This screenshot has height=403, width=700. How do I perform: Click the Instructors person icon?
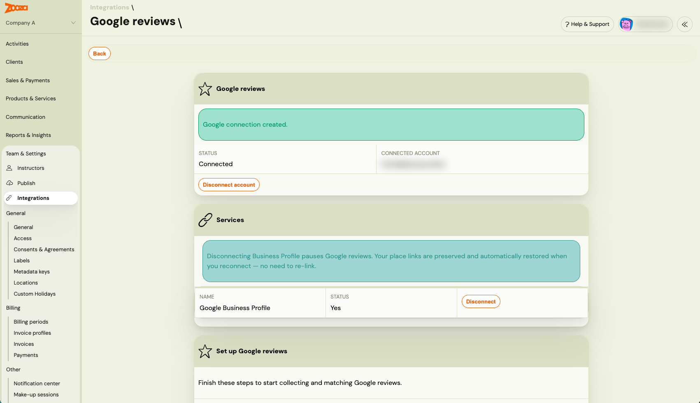click(x=9, y=168)
